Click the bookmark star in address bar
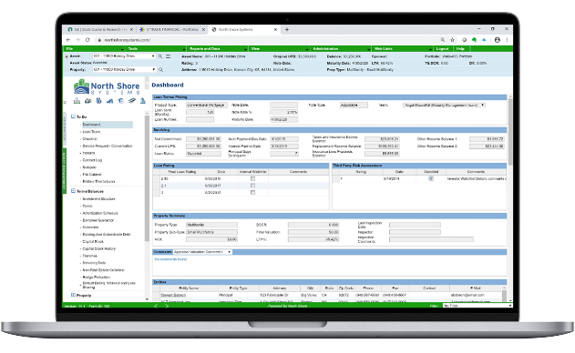Viewport: 575px width, 353px height. [x=453, y=40]
